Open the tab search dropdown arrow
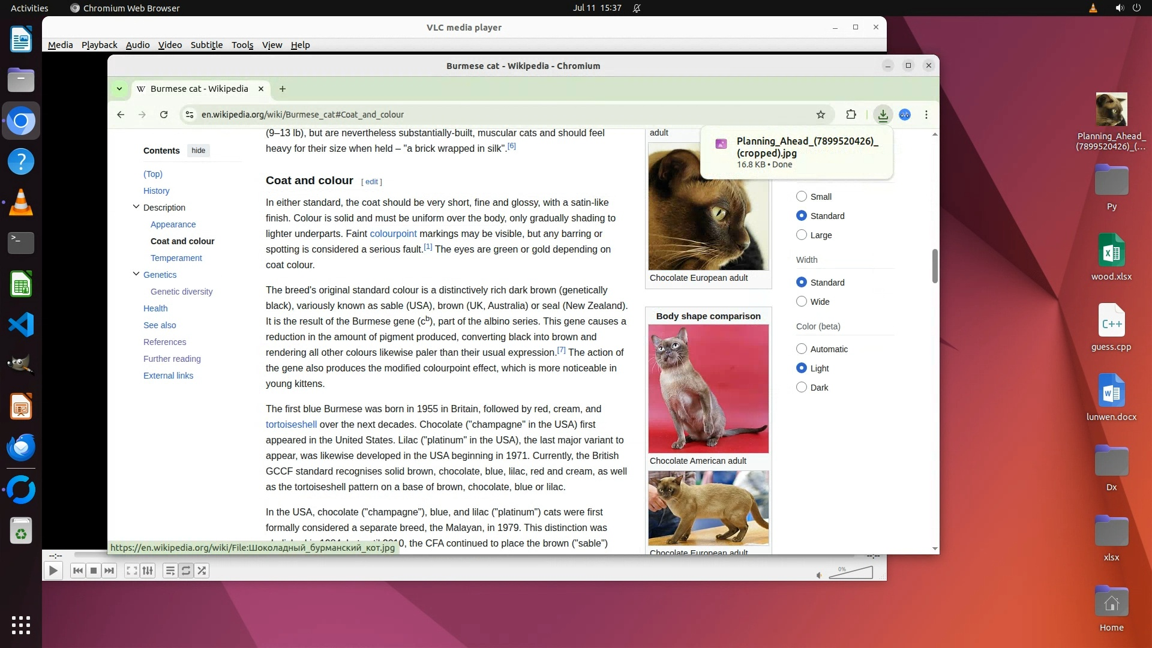The image size is (1152, 648). tap(119, 89)
